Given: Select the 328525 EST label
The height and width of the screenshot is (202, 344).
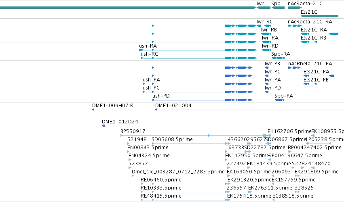Looking at the screenshot, I should pyautogui.click(x=304, y=188).
